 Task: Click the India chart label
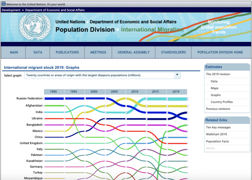[39, 112]
